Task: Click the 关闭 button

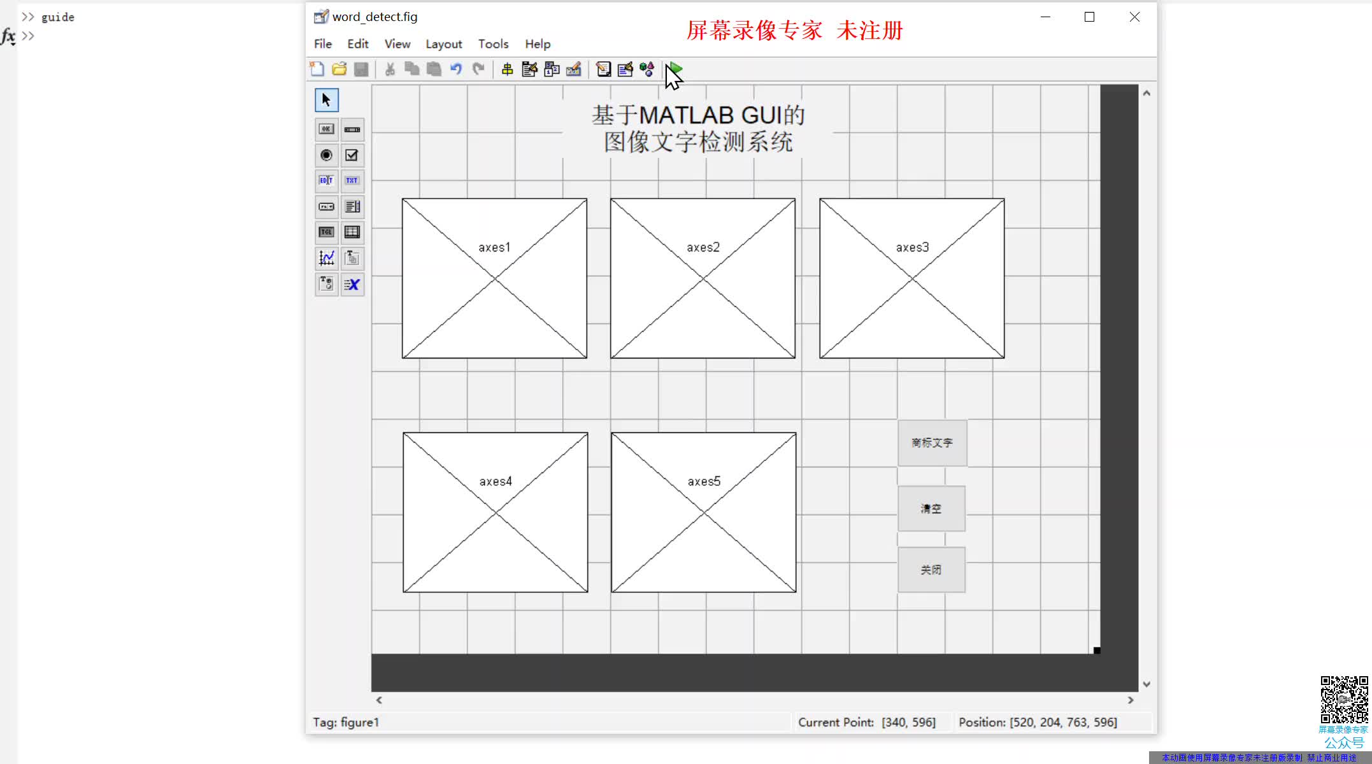Action: pos(931,569)
